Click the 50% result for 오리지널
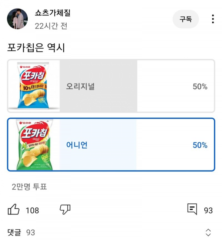222x240 pixels. tap(200, 87)
